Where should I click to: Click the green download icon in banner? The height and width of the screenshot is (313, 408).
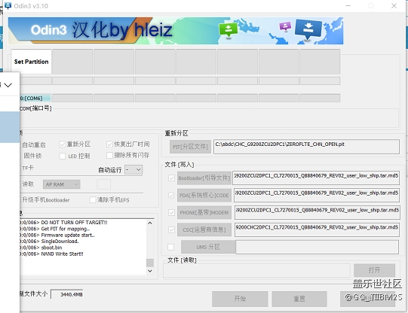[x=229, y=30]
